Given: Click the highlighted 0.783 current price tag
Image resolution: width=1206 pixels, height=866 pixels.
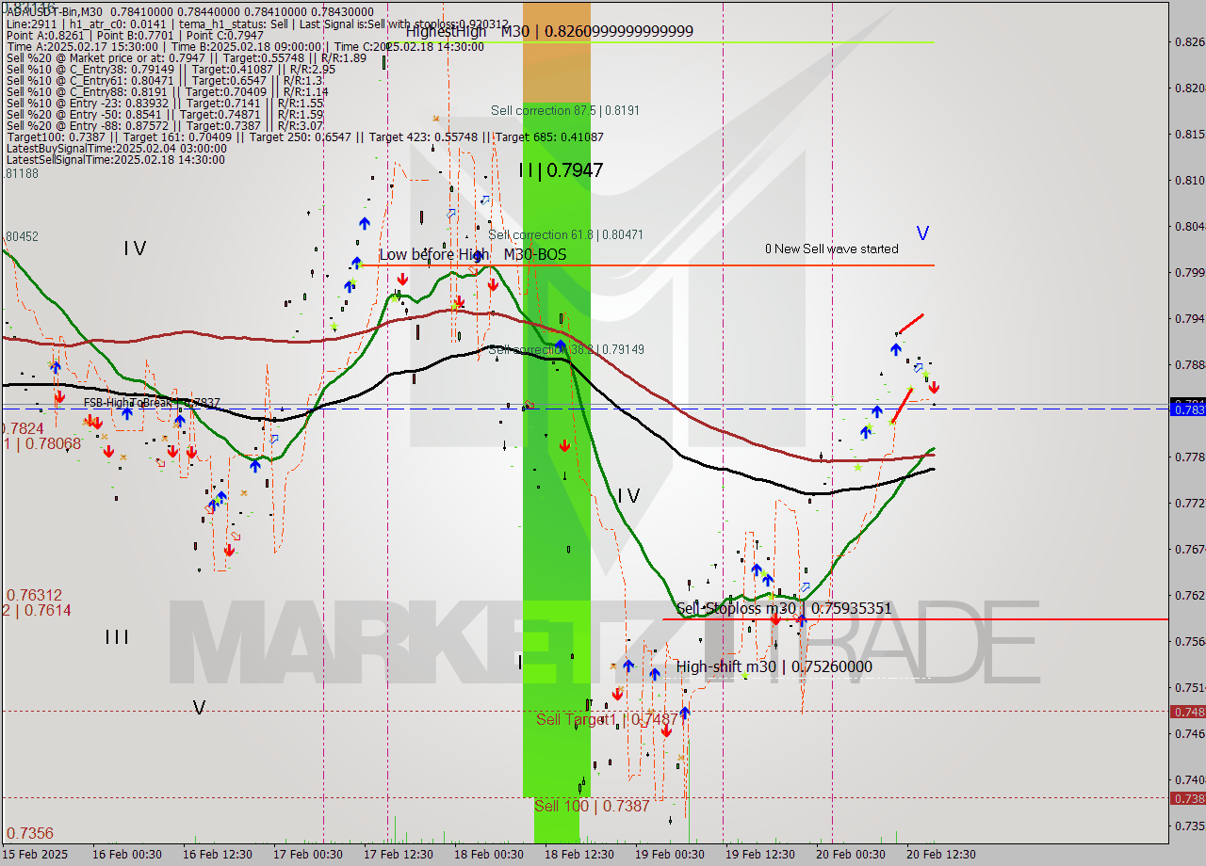Looking at the screenshot, I should pyautogui.click(x=1186, y=409).
